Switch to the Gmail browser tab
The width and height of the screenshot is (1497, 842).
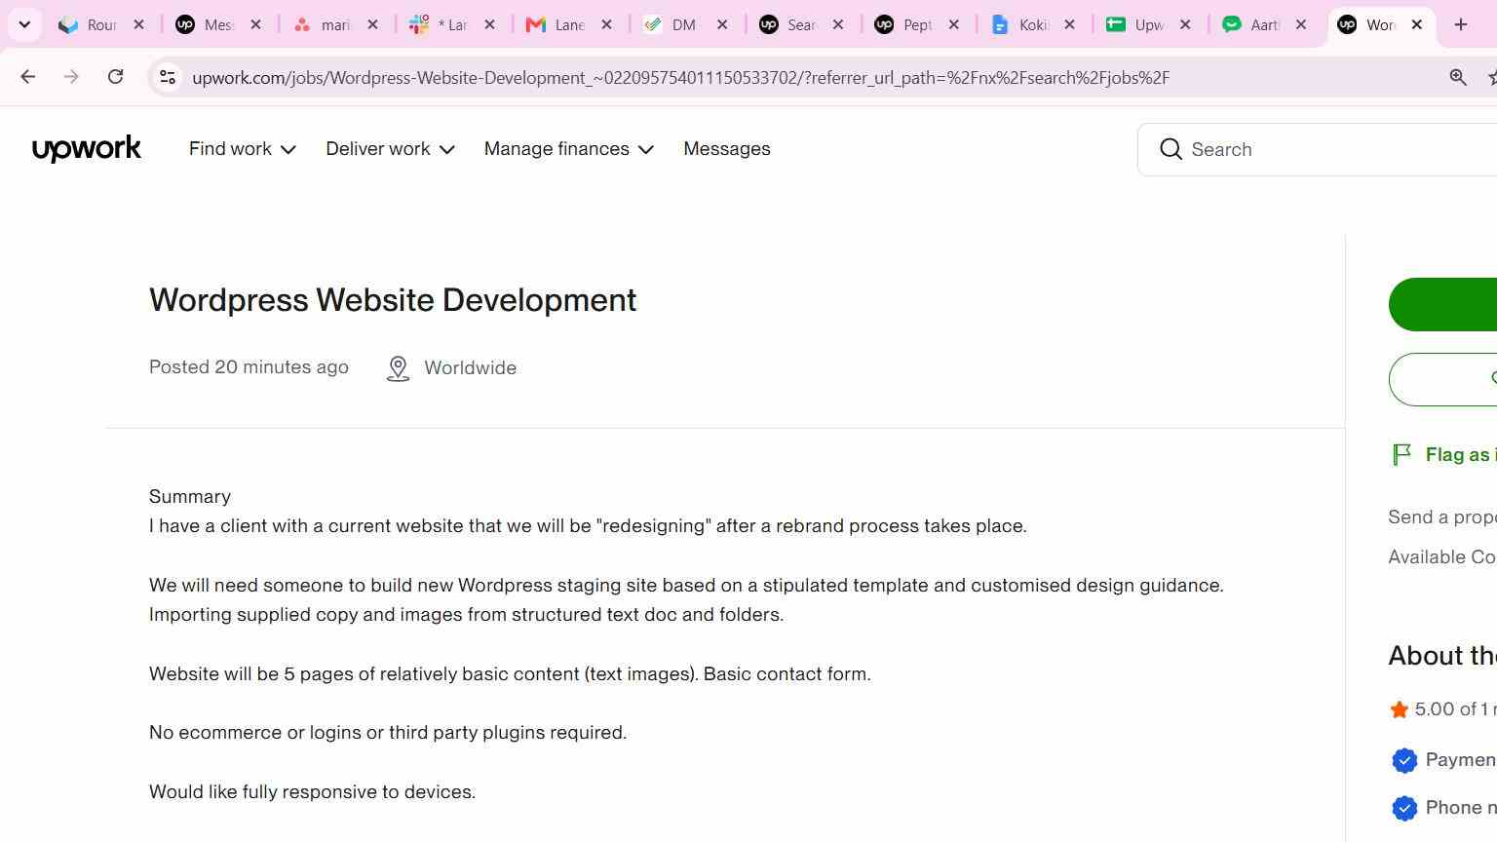click(x=569, y=24)
